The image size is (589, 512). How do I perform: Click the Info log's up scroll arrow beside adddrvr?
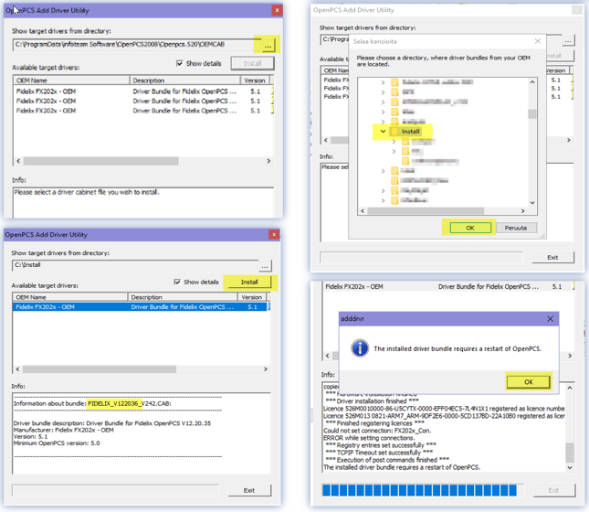pyautogui.click(x=570, y=388)
